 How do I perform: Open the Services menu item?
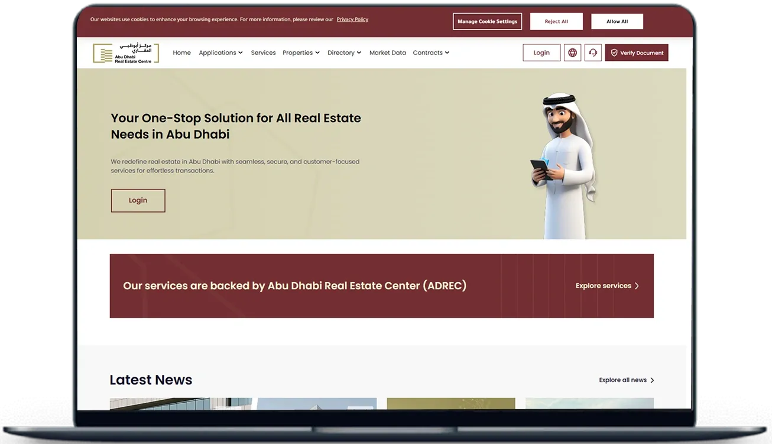263,53
